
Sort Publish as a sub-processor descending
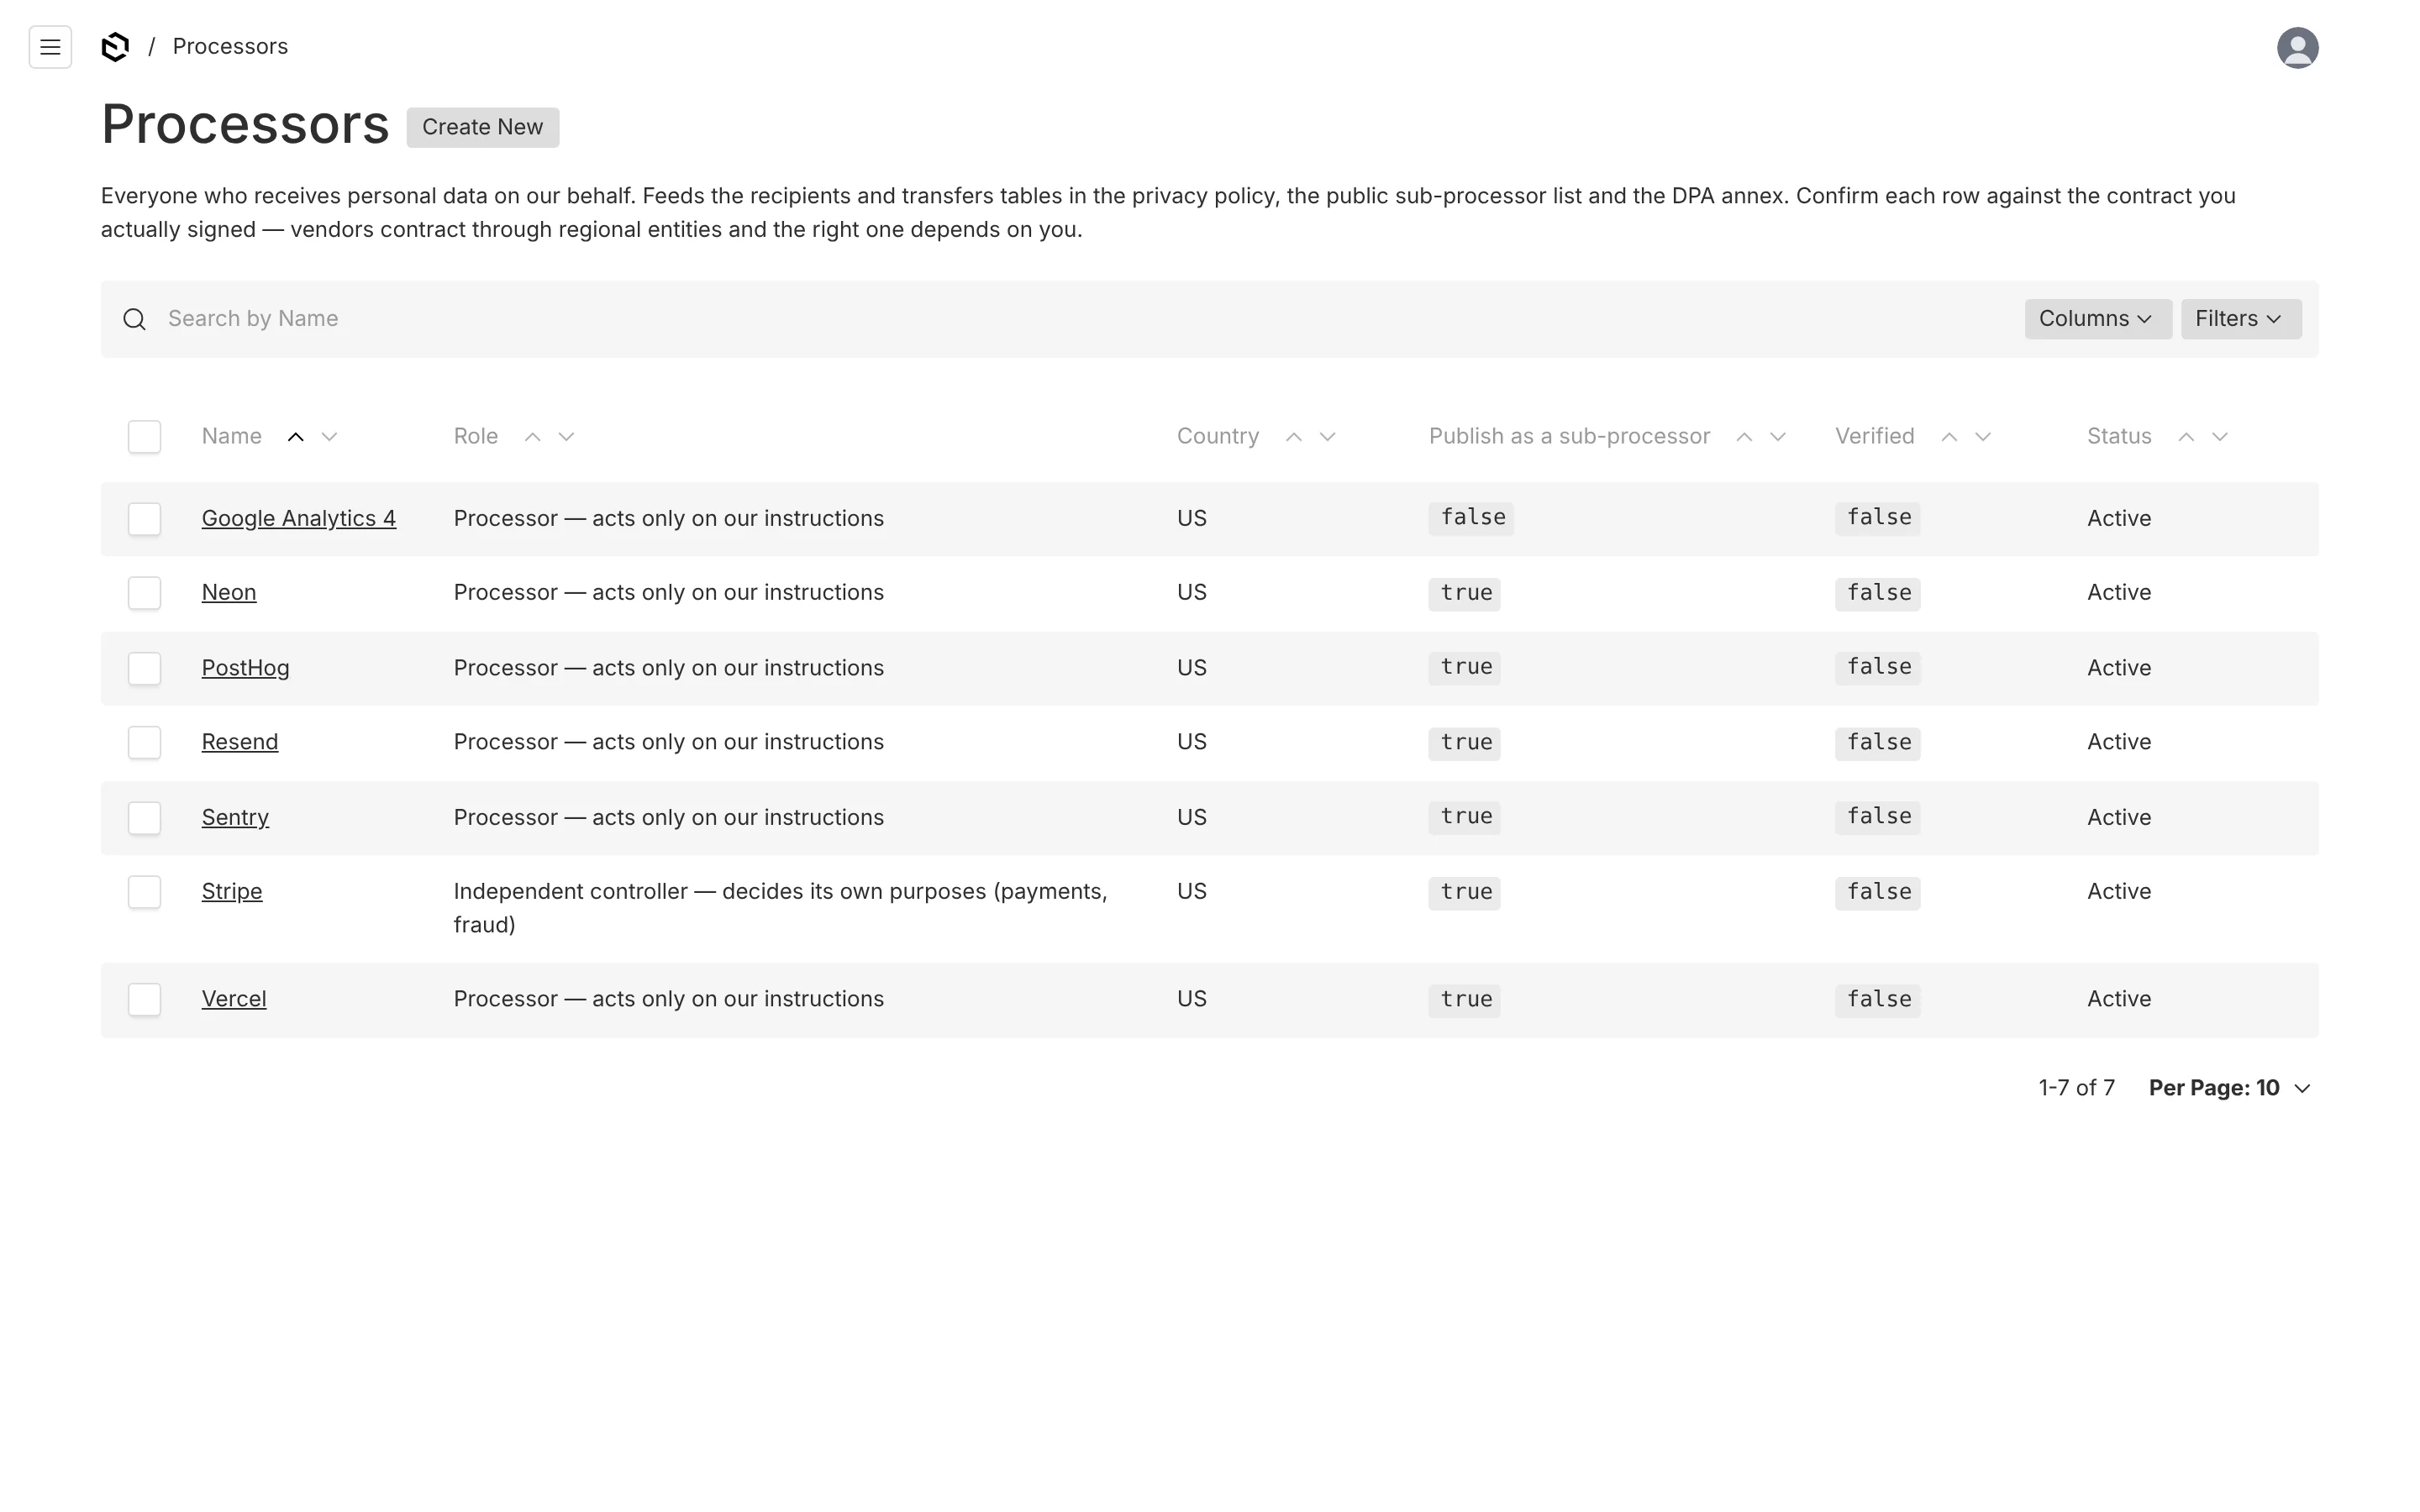(1778, 437)
